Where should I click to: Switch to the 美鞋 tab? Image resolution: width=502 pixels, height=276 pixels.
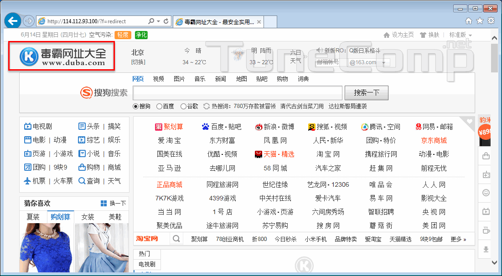115,217
